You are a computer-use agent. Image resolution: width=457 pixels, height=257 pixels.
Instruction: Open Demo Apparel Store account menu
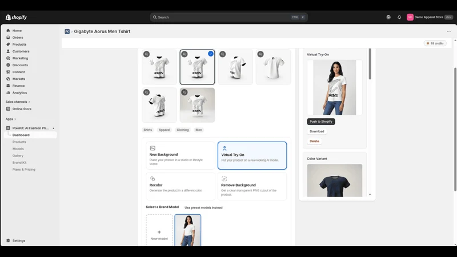click(x=430, y=17)
